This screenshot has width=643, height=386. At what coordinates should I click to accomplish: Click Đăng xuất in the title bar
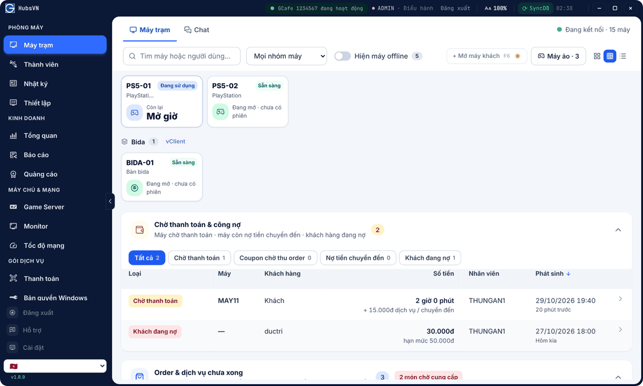pos(455,8)
